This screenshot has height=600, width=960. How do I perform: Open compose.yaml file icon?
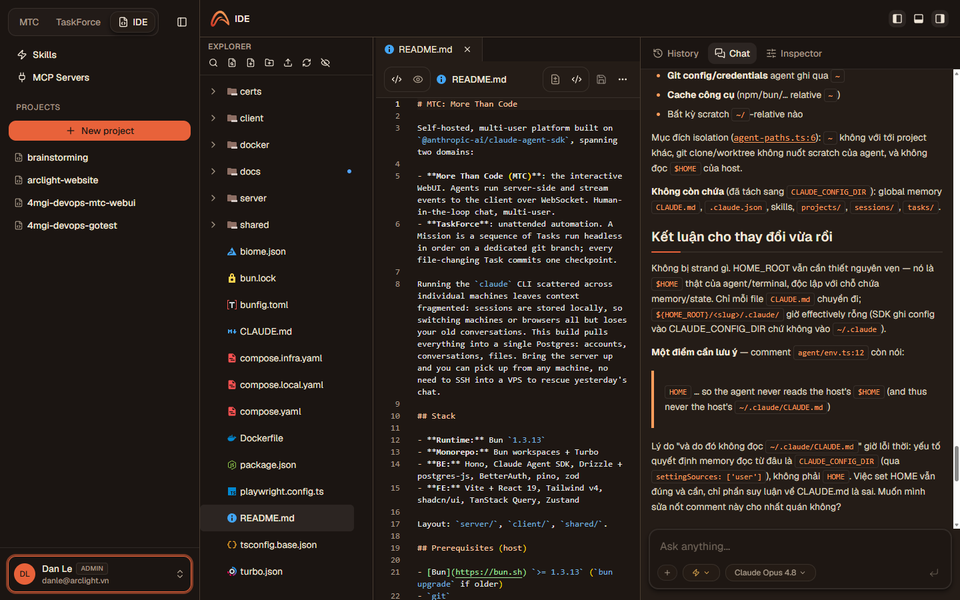pos(232,411)
